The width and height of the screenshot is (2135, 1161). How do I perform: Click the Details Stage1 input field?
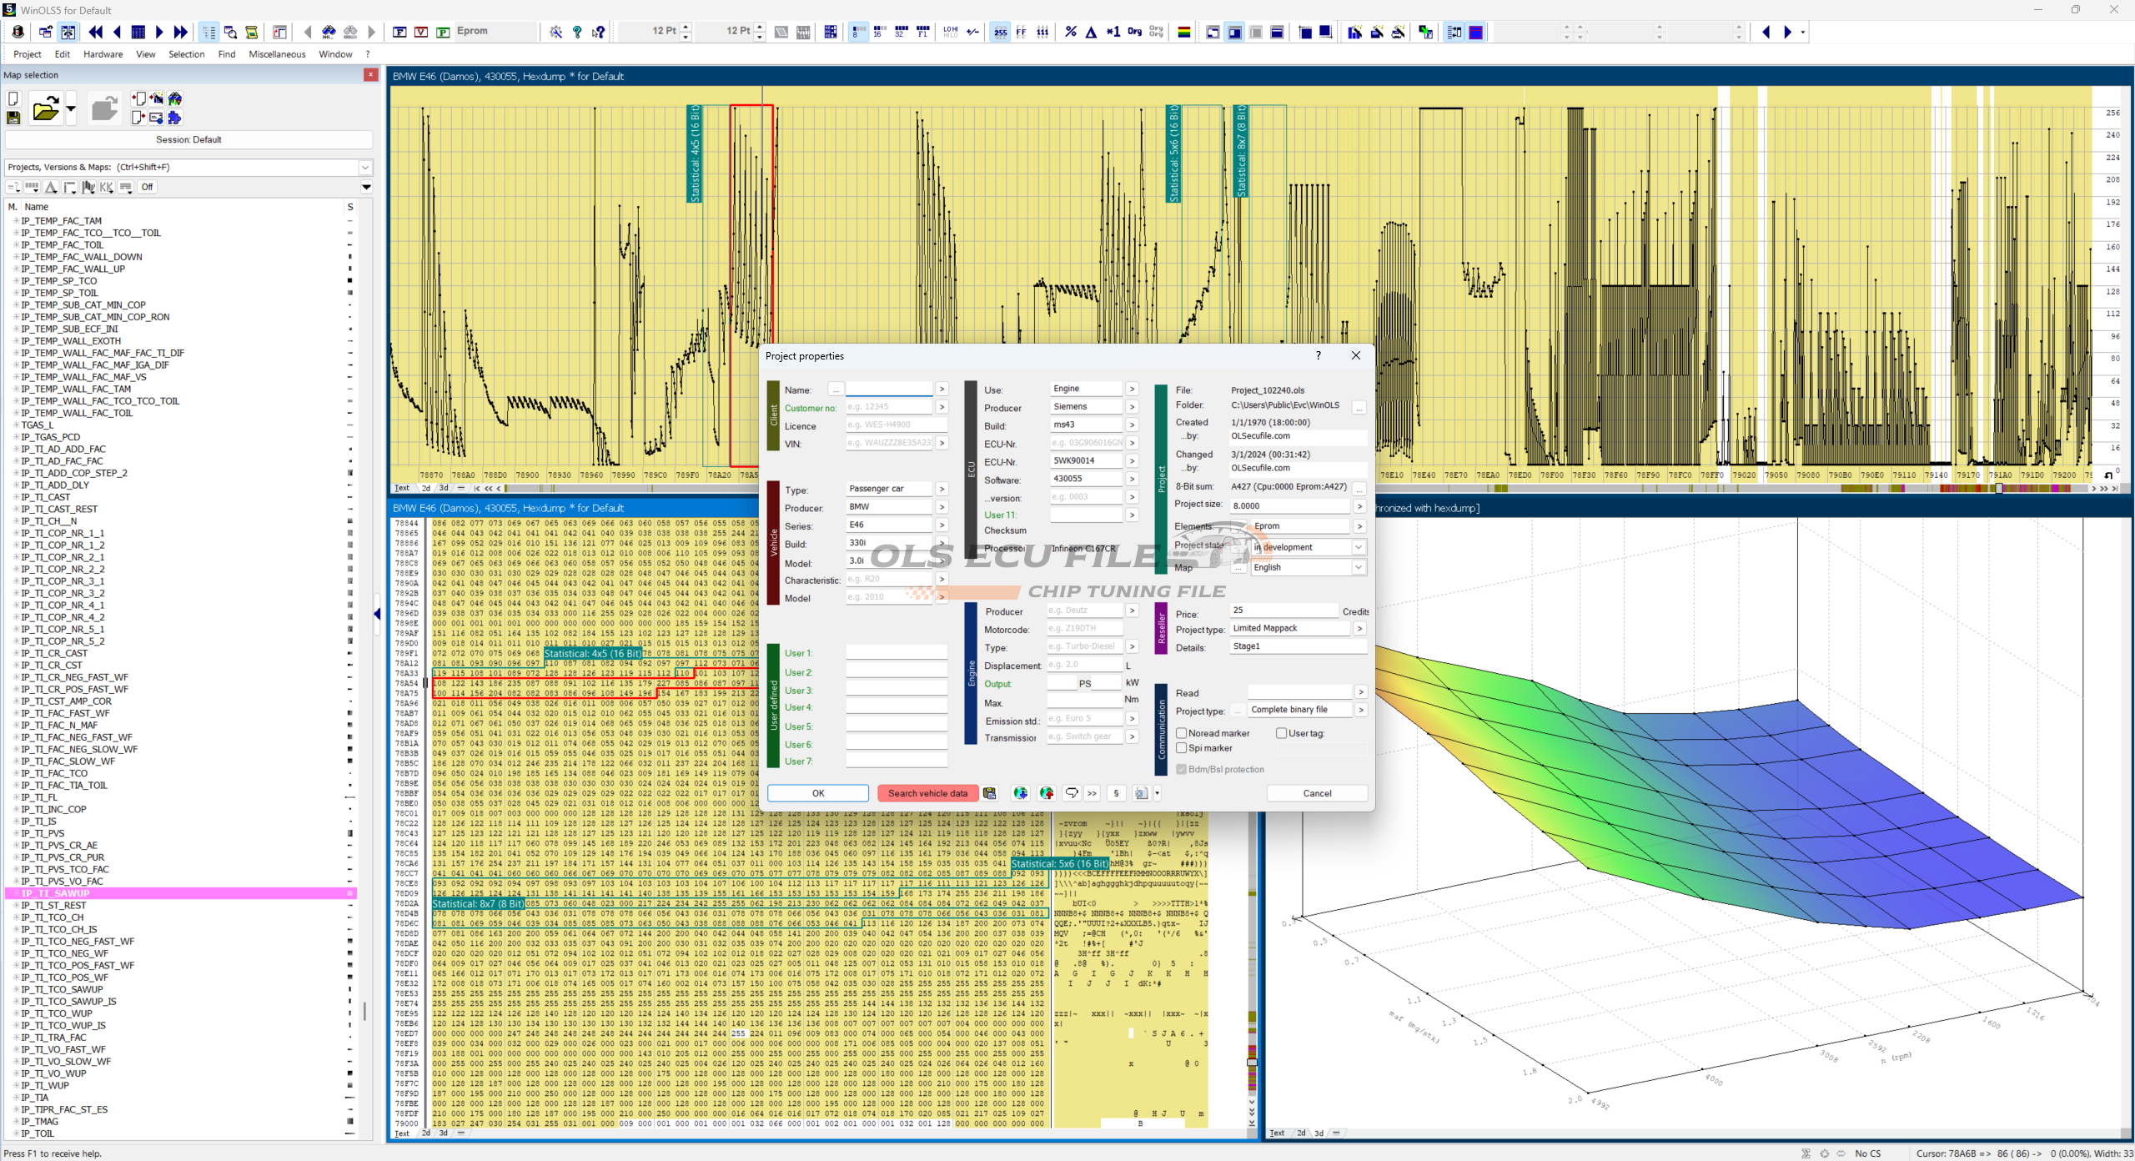[x=1298, y=646]
